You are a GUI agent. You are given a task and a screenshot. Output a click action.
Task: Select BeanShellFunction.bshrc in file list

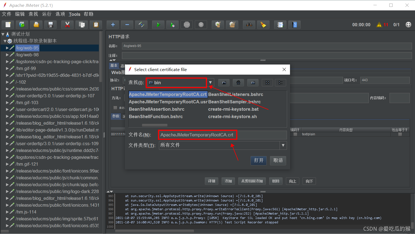pos(156,116)
